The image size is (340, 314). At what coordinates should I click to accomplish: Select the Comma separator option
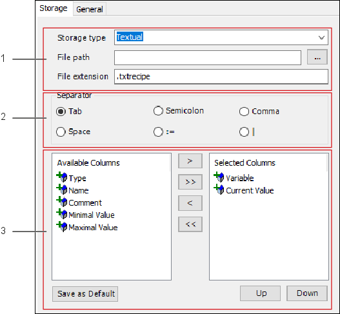click(x=244, y=112)
